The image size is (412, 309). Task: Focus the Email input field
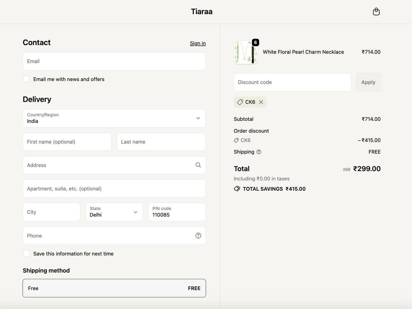click(114, 61)
